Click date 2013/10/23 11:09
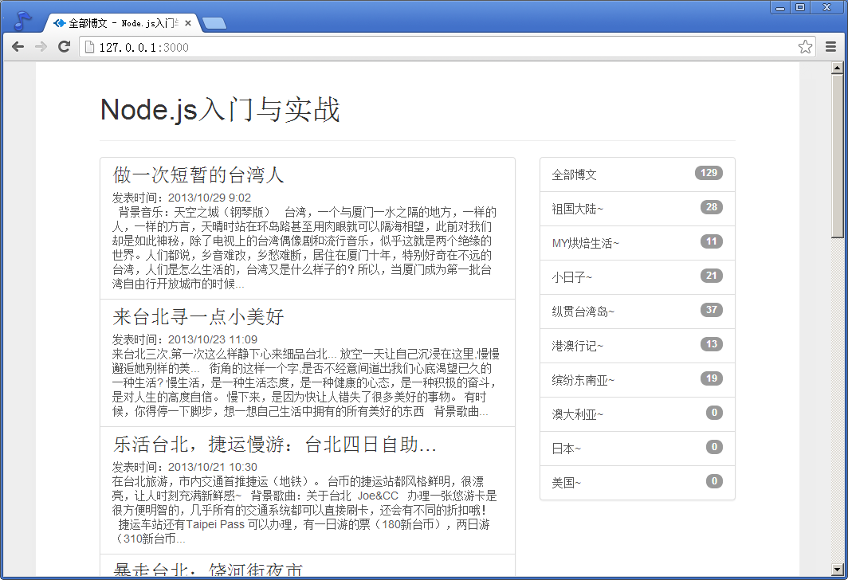848x580 pixels. (213, 339)
